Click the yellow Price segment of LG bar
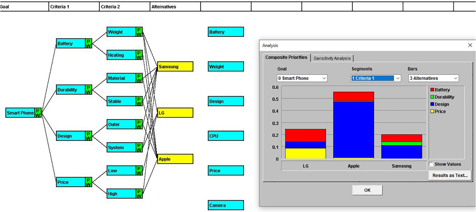The height and width of the screenshot is (212, 476). [305, 153]
